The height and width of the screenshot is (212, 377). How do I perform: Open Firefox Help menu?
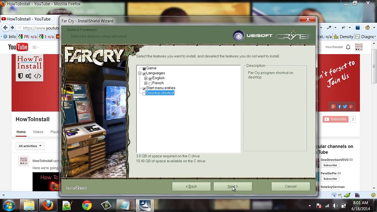(x=91, y=11)
